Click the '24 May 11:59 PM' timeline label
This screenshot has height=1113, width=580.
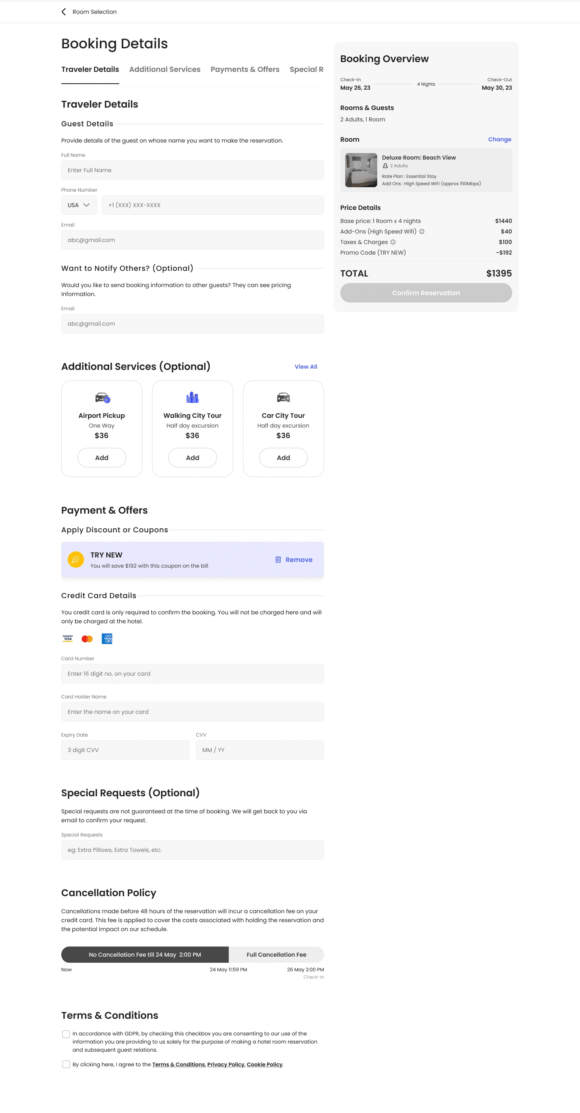pos(228,970)
